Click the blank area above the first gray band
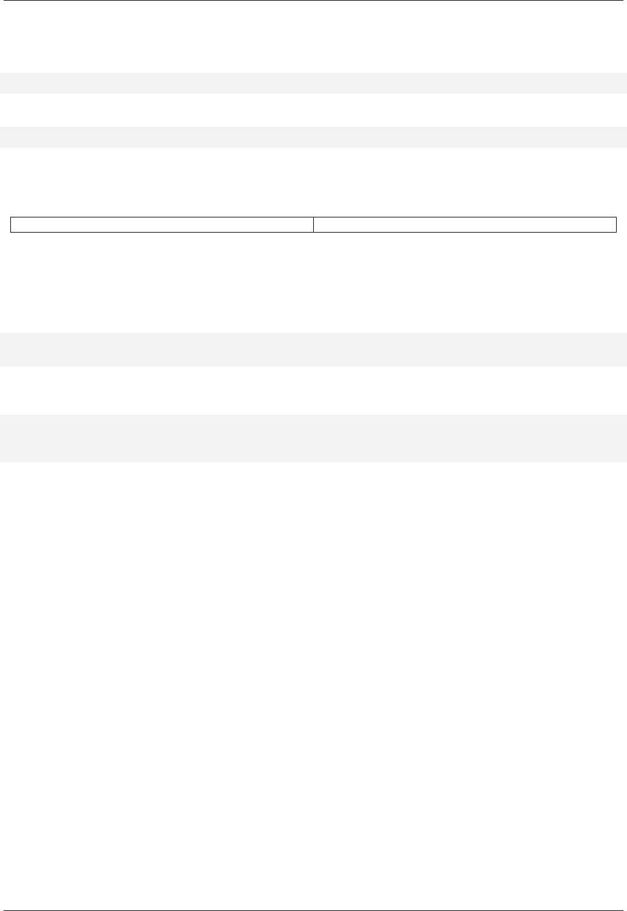 click(x=313, y=38)
